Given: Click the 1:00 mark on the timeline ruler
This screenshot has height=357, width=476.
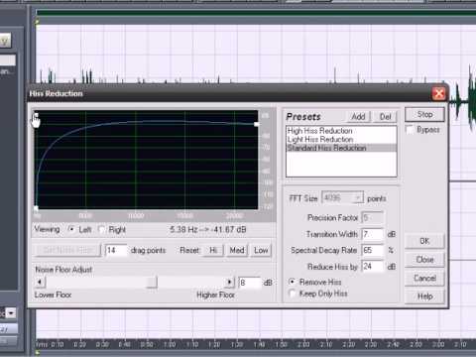Looking at the screenshot, I should [170, 345].
